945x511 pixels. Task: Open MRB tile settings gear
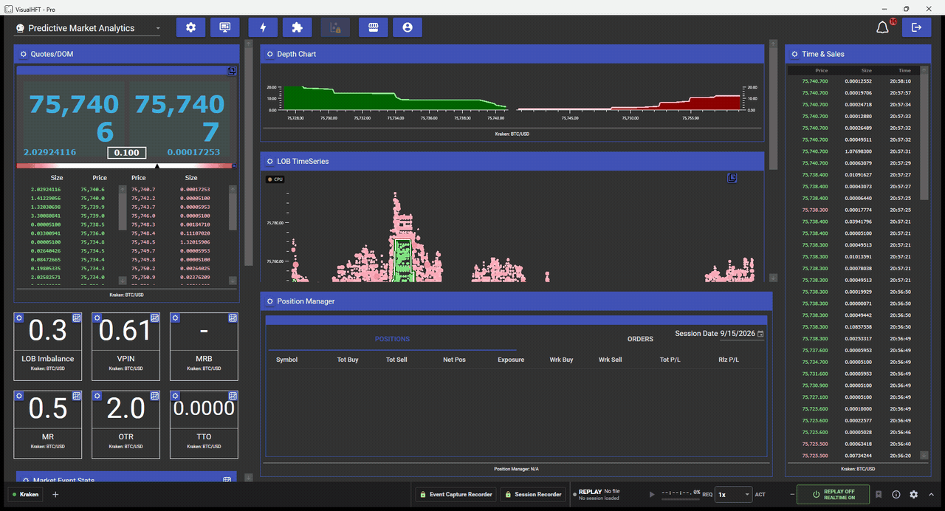[x=176, y=318]
